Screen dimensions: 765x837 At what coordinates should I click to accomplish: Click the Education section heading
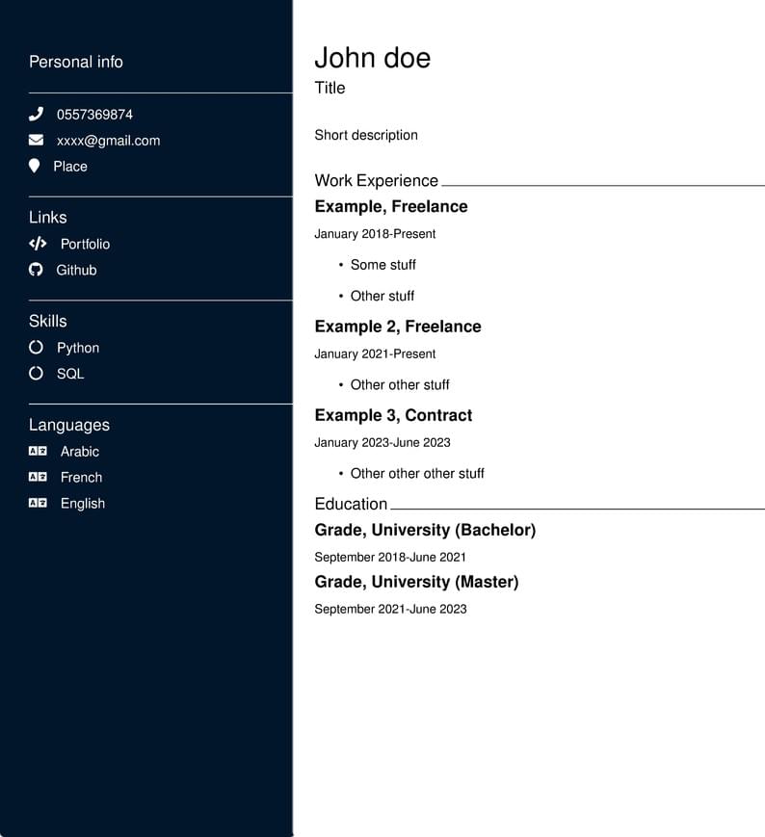pyautogui.click(x=351, y=504)
